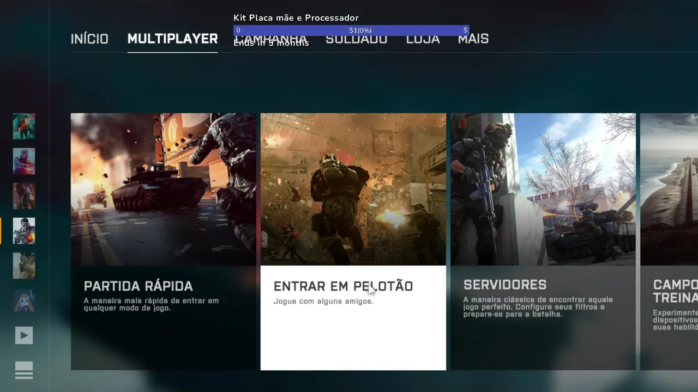Click the 'Kit Placa mãe e Processador' overlay title
Screen dimensions: 698x392
pyautogui.click(x=296, y=18)
